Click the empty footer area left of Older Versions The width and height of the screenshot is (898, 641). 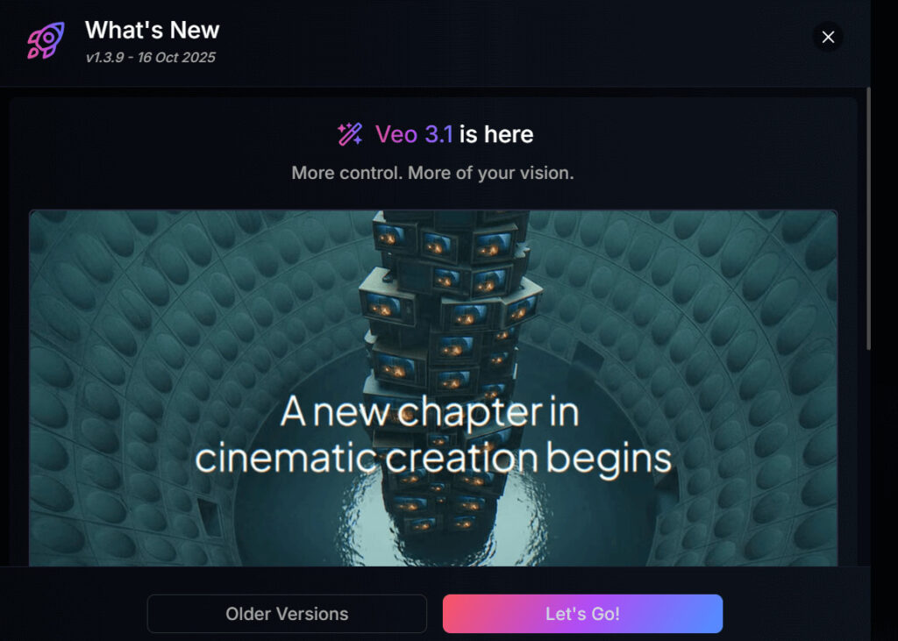pos(74,614)
